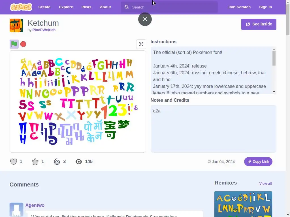Dismiss overlay with dark X button
The height and width of the screenshot is (217, 290).
(145, 19)
